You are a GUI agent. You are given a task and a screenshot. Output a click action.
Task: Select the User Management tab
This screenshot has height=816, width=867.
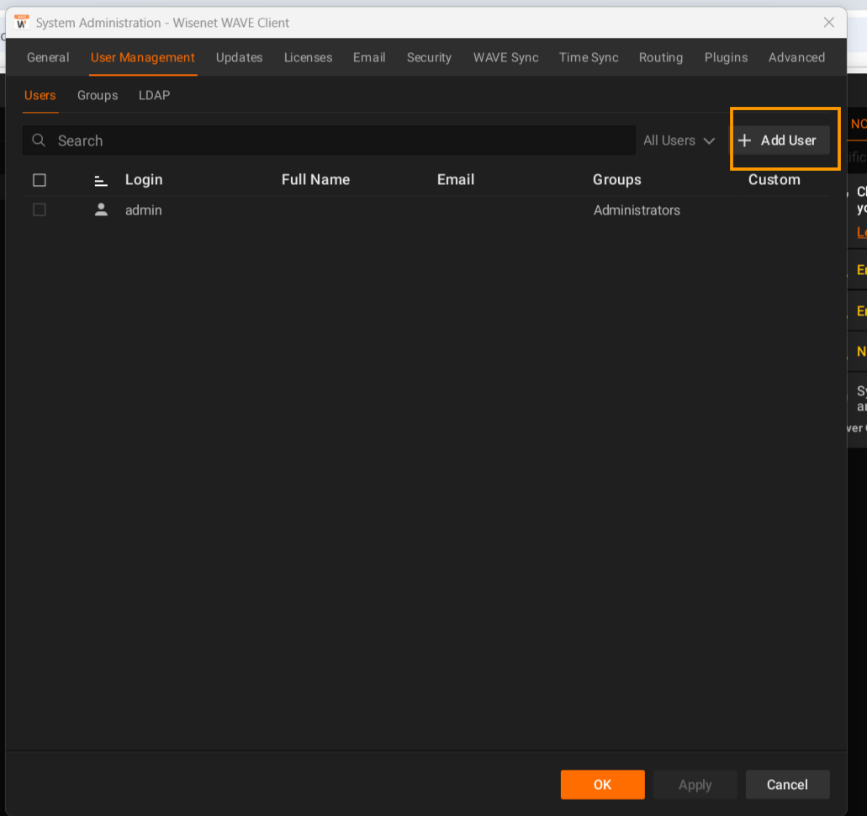pyautogui.click(x=143, y=57)
